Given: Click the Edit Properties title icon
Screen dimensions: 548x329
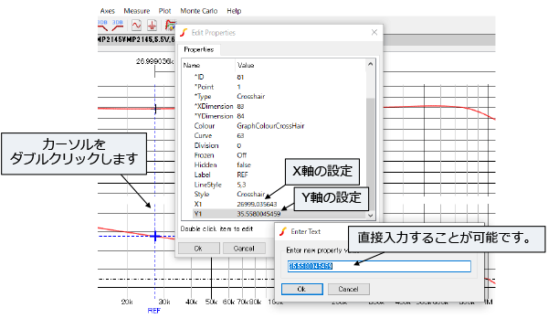Looking at the screenshot, I should pos(184,33).
